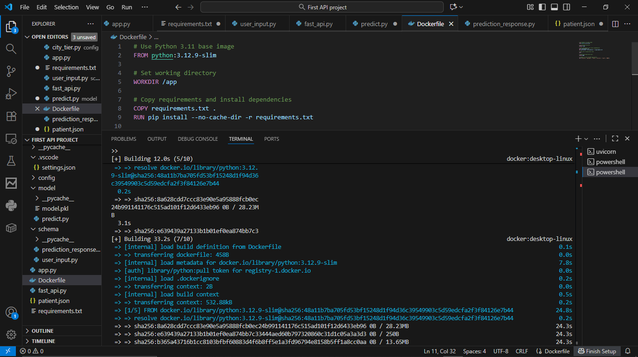
Task: Open editor more actions ellipsis
Action: (x=628, y=24)
